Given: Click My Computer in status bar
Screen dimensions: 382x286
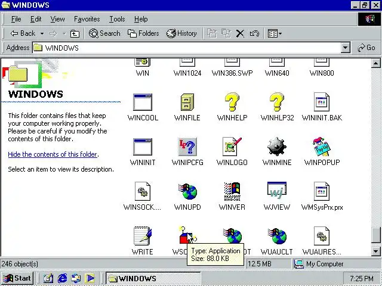Looking at the screenshot, I should (x=319, y=264).
